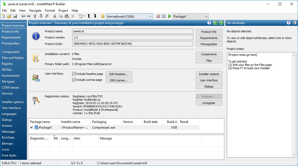Select Files and folders in sidebar
The image size is (298, 166).
tap(13, 58)
